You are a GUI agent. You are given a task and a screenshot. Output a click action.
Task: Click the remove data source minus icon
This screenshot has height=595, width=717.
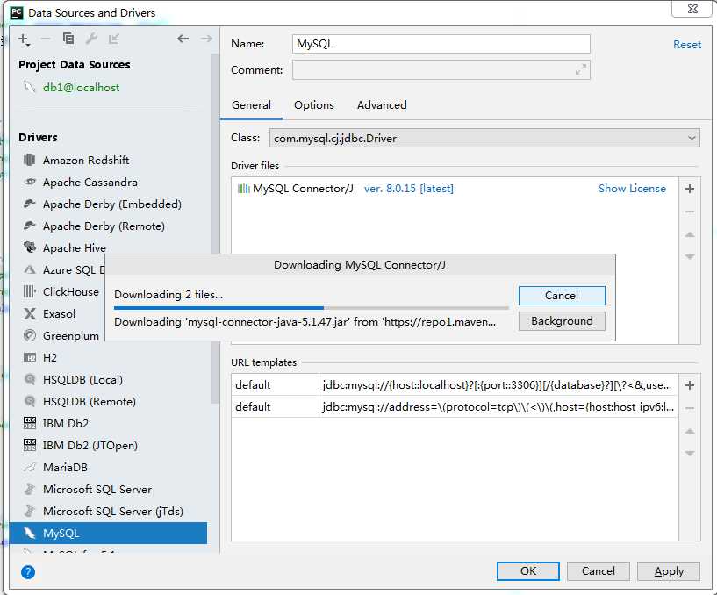coord(46,39)
